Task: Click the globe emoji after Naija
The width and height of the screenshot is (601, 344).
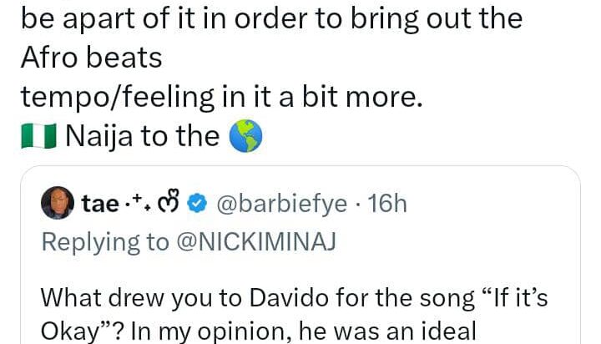Action: [x=245, y=136]
